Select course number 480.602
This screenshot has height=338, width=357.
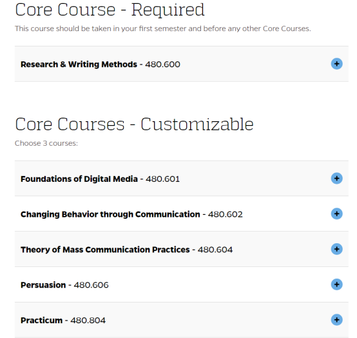(x=225, y=214)
